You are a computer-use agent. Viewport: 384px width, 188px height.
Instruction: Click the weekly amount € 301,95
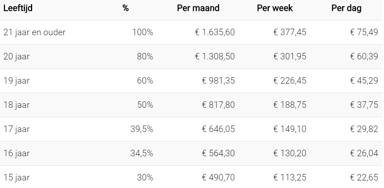pos(290,57)
